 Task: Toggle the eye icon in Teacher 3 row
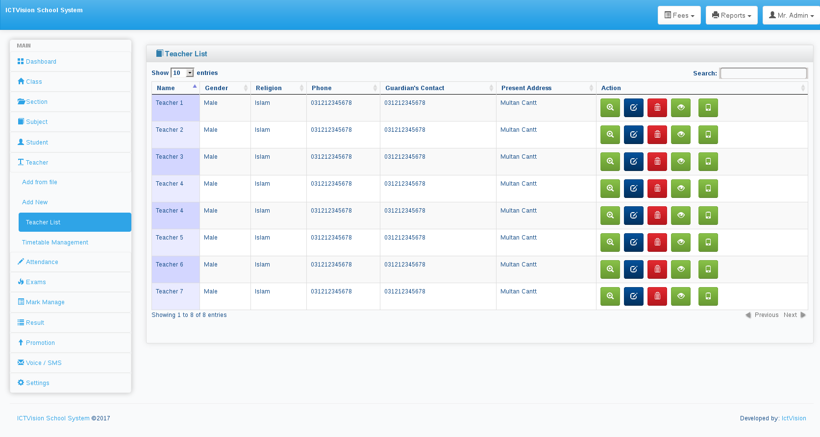tap(680, 162)
